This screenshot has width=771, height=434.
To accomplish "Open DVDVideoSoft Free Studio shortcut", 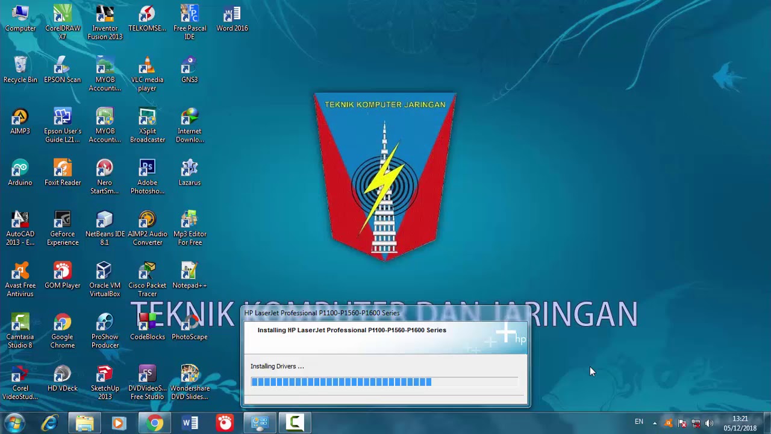I will click(147, 382).
